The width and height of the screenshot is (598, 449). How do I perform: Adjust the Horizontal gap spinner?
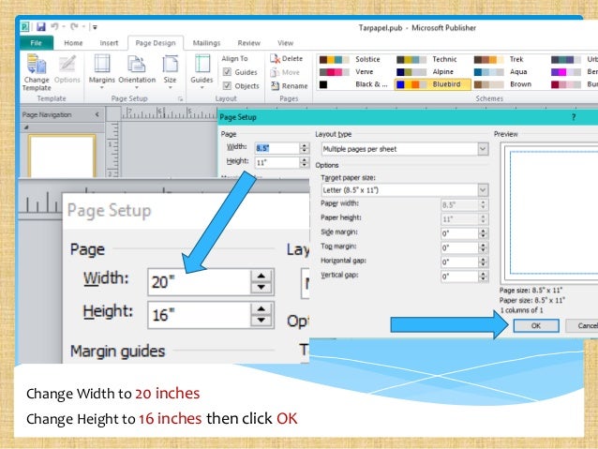point(483,262)
